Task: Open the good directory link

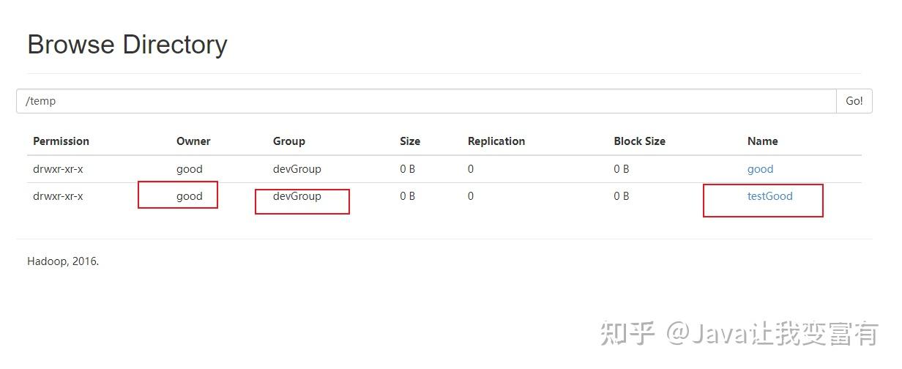Action: (760, 169)
